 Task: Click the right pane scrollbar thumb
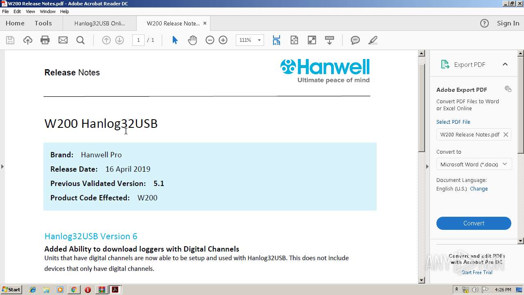pos(521,105)
